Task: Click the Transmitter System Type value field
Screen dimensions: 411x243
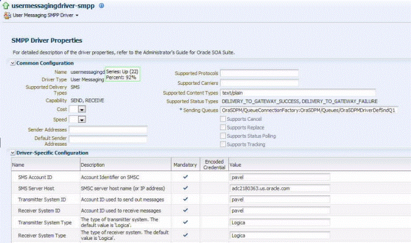Action: [x=280, y=223]
